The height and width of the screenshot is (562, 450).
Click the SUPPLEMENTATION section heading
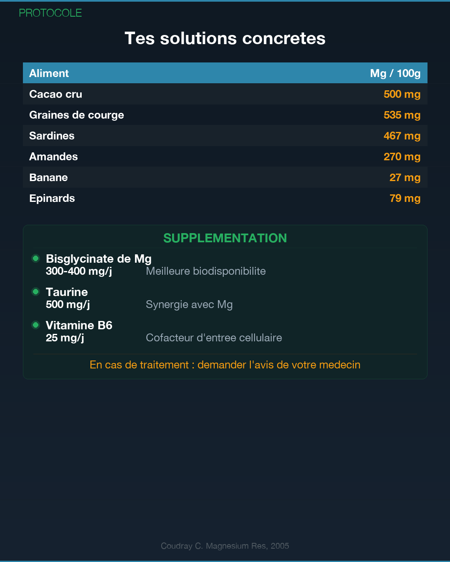tap(225, 238)
